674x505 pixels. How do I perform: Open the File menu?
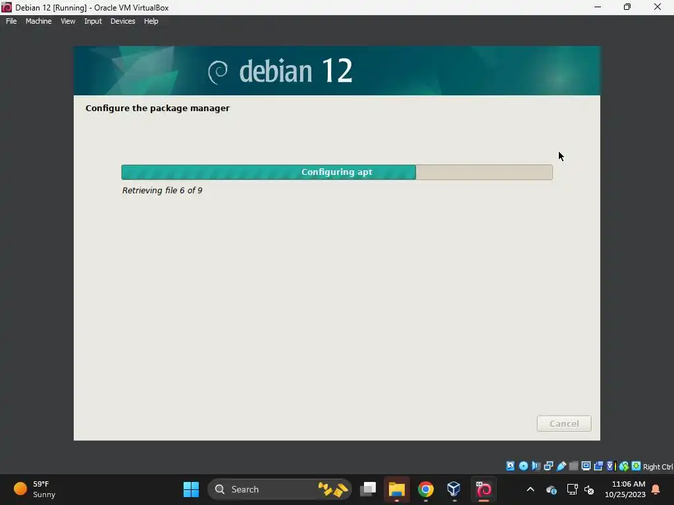(x=11, y=21)
